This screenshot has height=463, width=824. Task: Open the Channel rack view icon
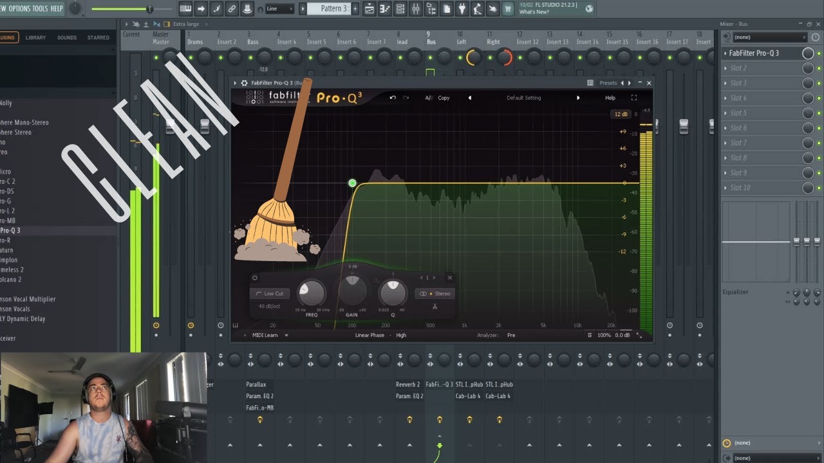tap(400, 8)
